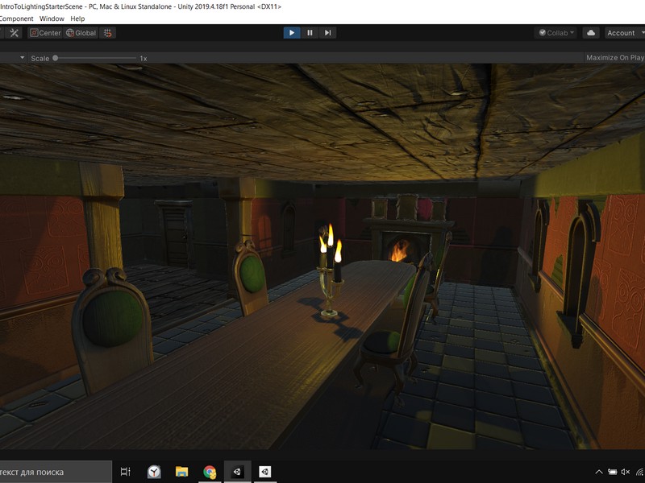Expand the Collab dropdown arrow

(x=571, y=33)
